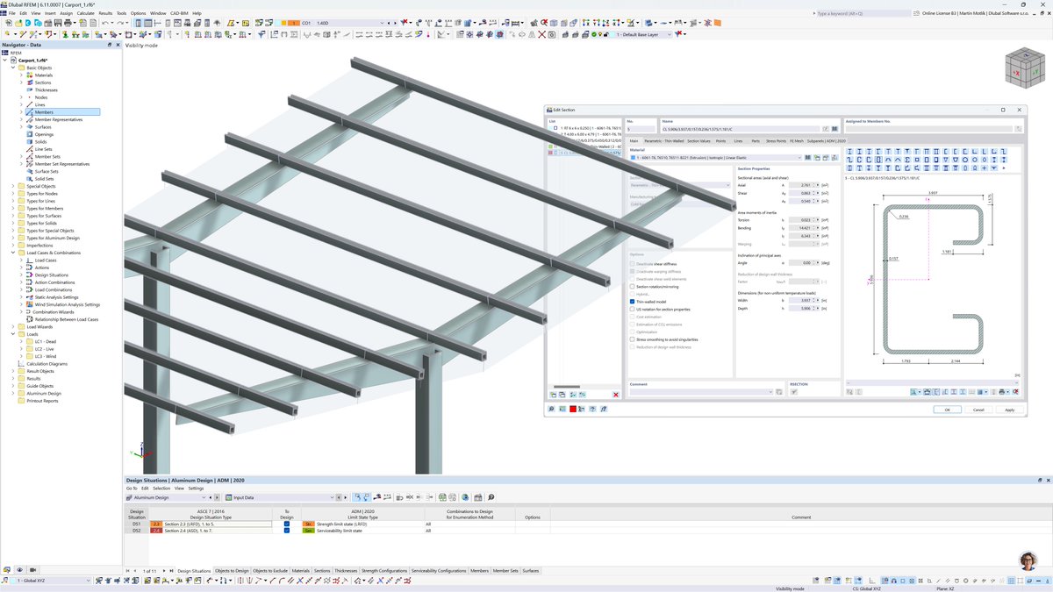Open the Calculate menu

click(x=85, y=13)
